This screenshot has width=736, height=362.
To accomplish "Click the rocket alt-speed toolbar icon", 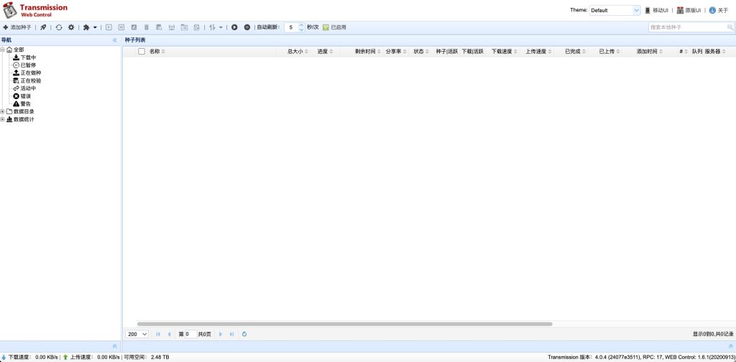I will pyautogui.click(x=43, y=28).
